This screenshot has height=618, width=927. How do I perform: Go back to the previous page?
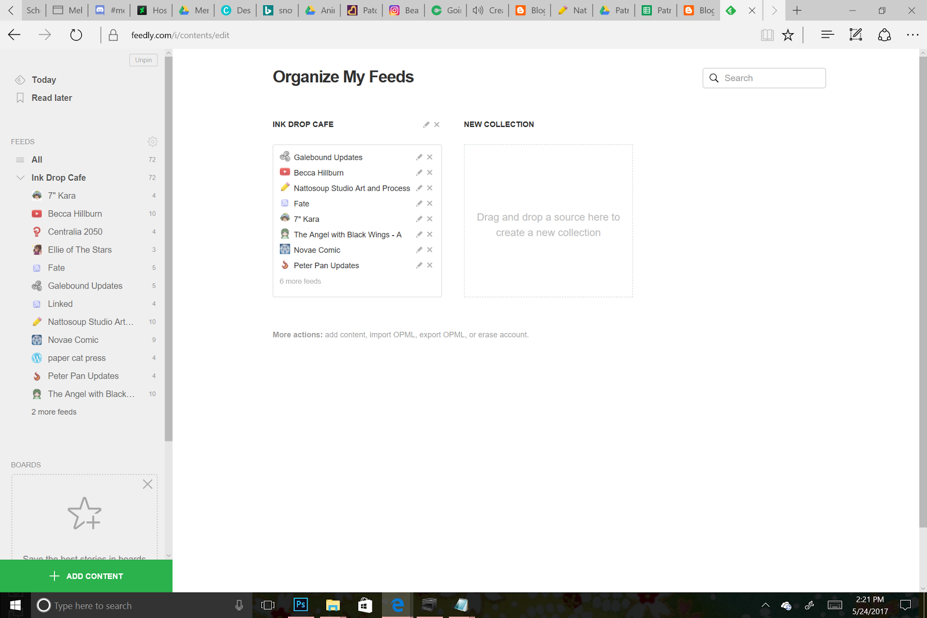(x=14, y=35)
